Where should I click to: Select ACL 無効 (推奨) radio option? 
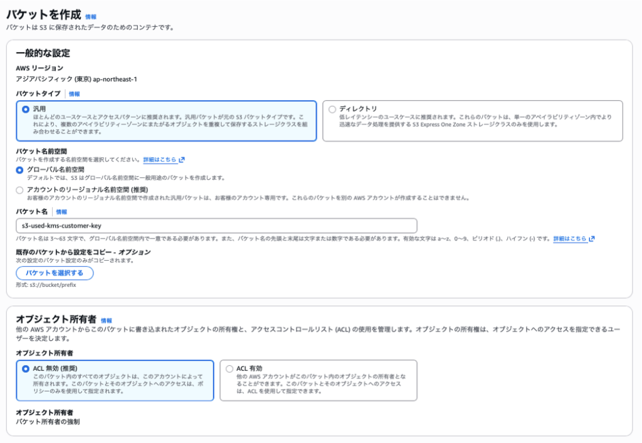point(26,368)
